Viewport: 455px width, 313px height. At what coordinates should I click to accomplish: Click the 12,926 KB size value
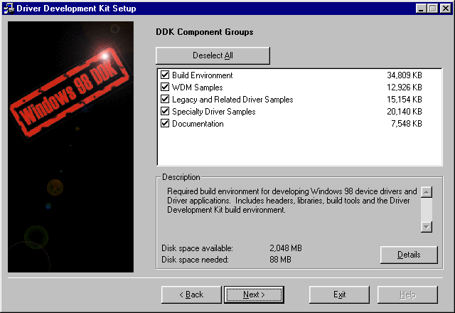405,87
